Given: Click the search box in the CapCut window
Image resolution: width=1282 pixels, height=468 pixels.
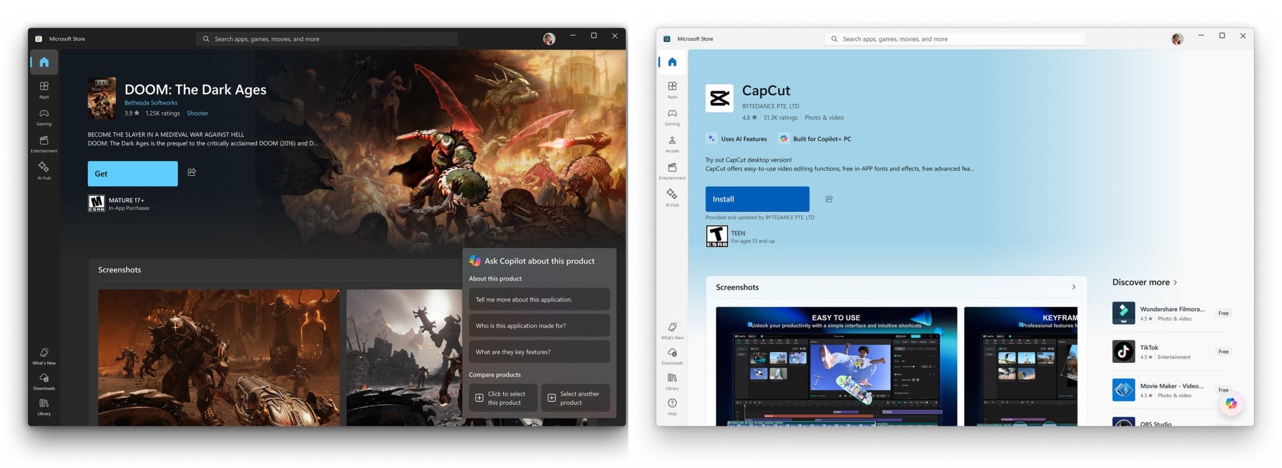Looking at the screenshot, I should tap(955, 39).
